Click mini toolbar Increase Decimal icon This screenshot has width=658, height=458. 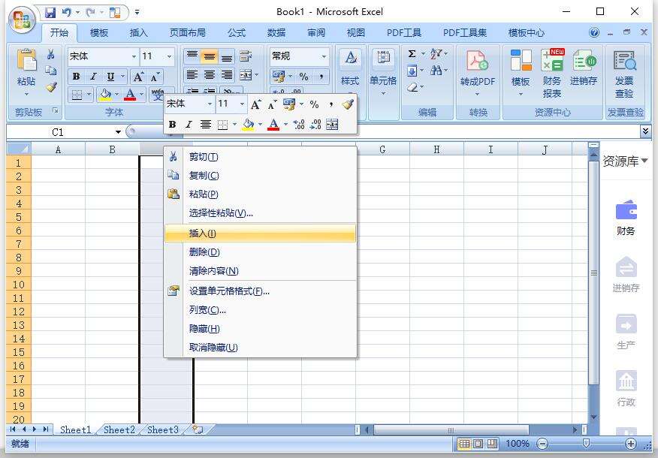[x=299, y=124]
